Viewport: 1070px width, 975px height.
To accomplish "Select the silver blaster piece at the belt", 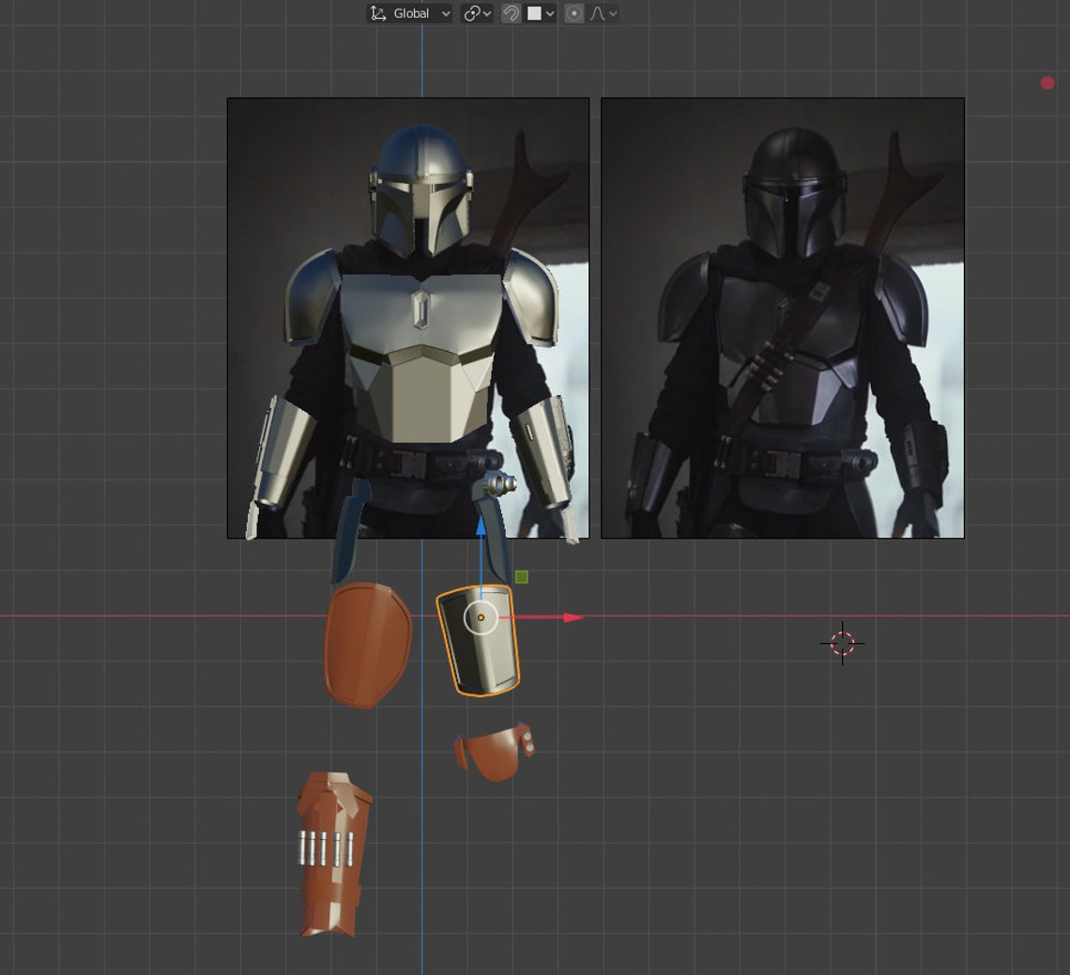I will coord(501,486).
